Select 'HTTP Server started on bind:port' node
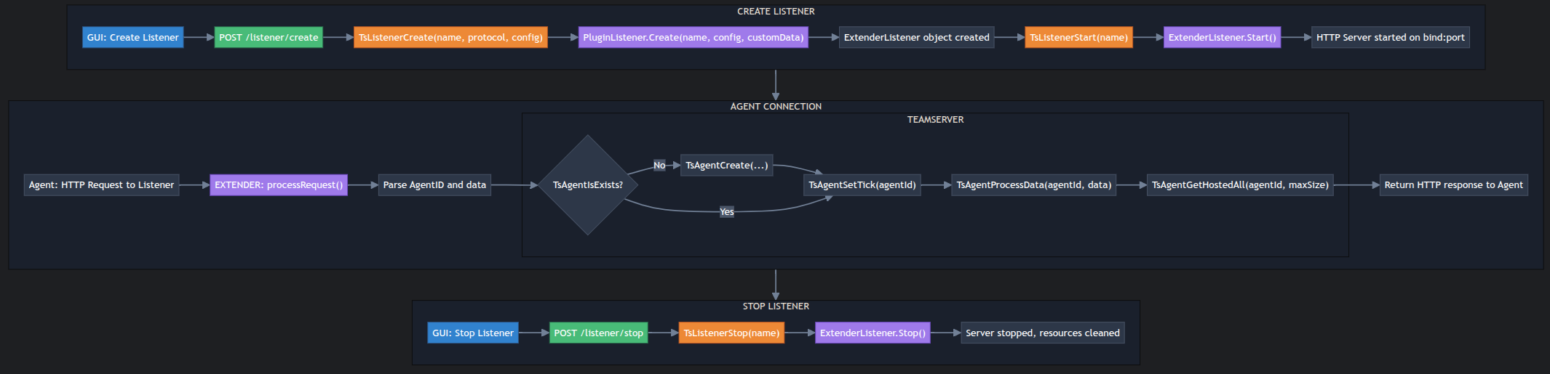The image size is (1550, 374). 1390,38
